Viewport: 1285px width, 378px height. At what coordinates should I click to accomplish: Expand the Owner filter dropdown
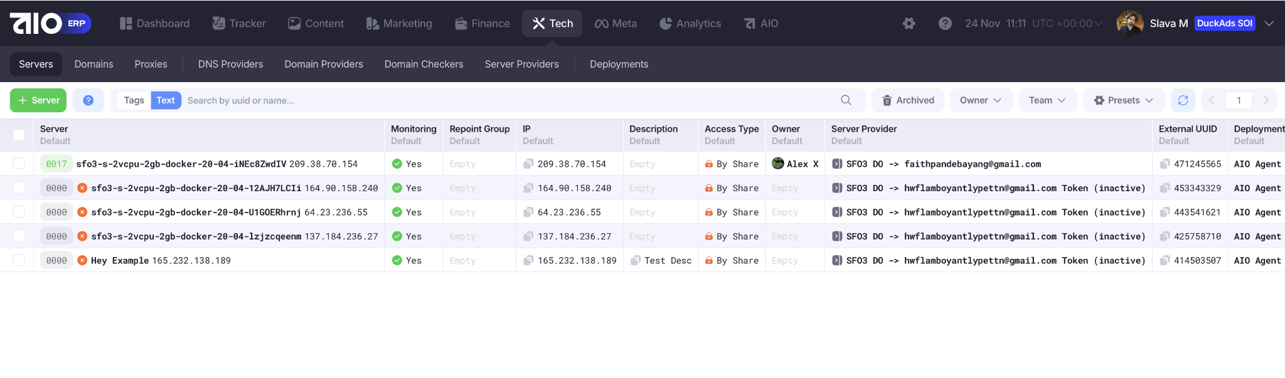pos(981,100)
